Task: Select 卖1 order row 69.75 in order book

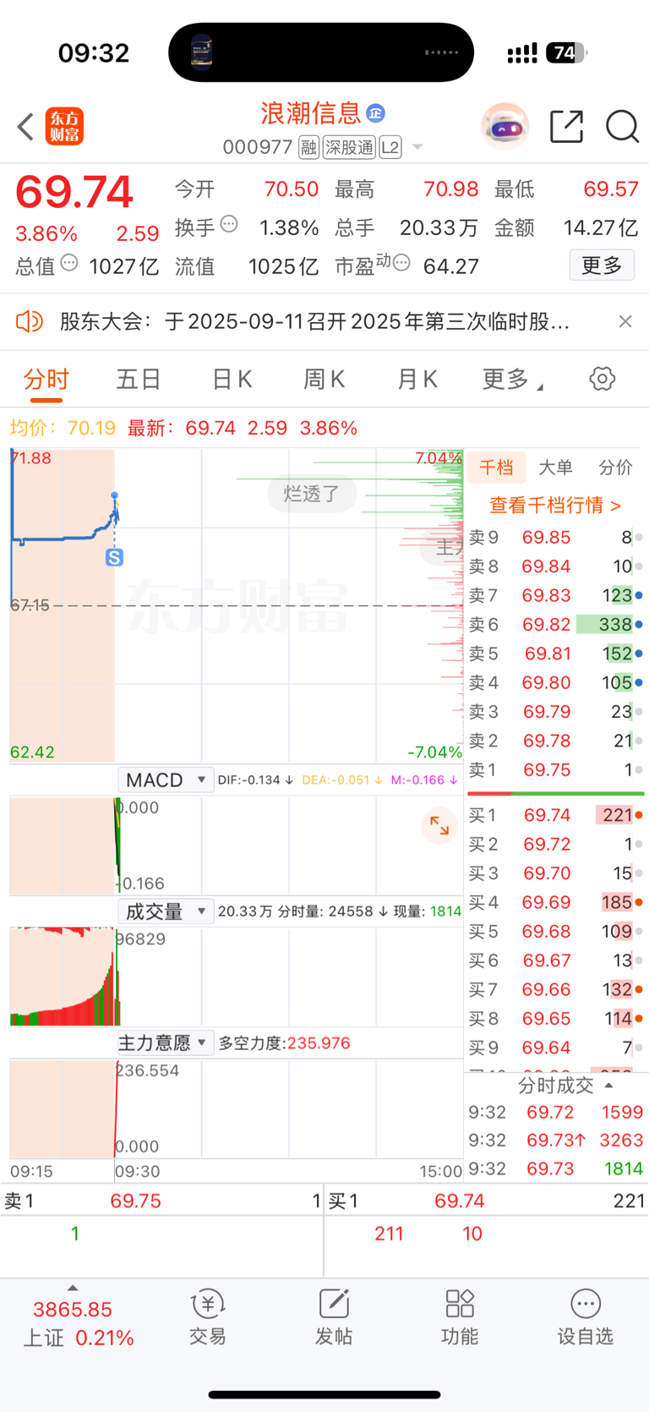Action: (556, 770)
